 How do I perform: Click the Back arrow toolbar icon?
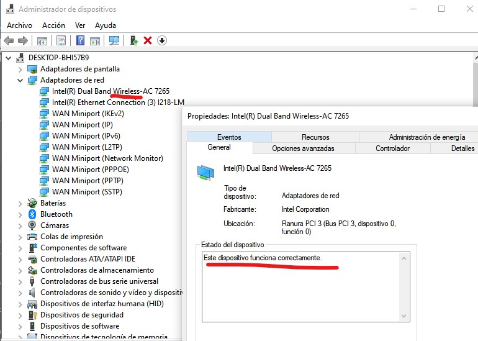(x=9, y=40)
